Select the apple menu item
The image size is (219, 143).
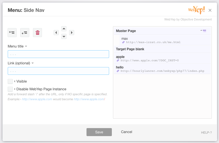(x=162, y=58)
